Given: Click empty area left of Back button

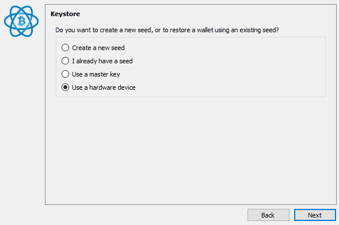Looking at the screenshot, I should click(145, 215).
